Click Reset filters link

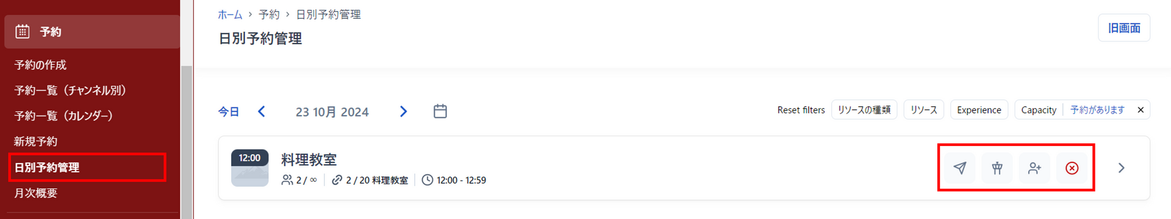801,110
